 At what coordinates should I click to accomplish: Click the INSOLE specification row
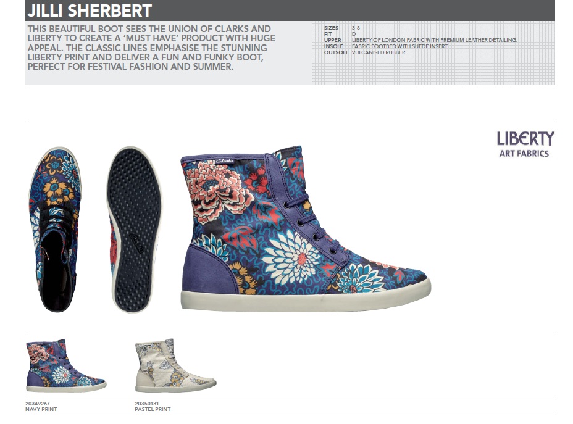point(386,46)
